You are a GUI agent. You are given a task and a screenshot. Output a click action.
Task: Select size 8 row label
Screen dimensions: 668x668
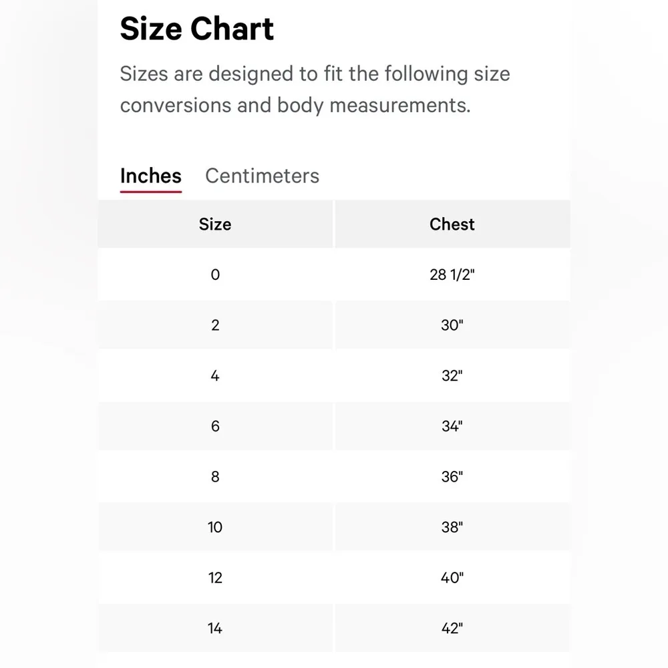pyautogui.click(x=215, y=477)
